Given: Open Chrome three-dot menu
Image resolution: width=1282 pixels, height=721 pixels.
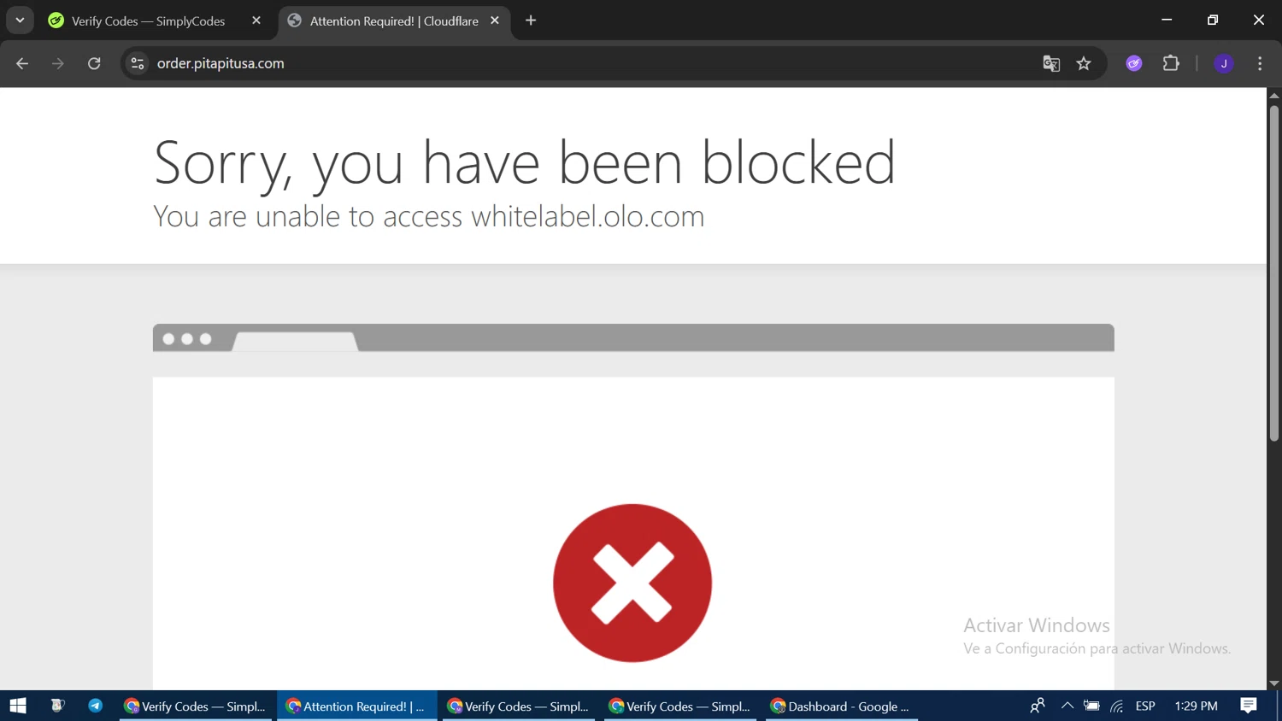Looking at the screenshot, I should pyautogui.click(x=1260, y=63).
